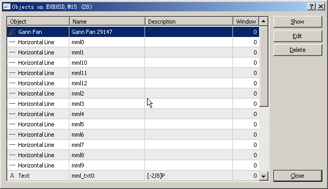Click Horizontal Line label in mml7 row
The width and height of the screenshot is (328, 189).
coord(36,145)
